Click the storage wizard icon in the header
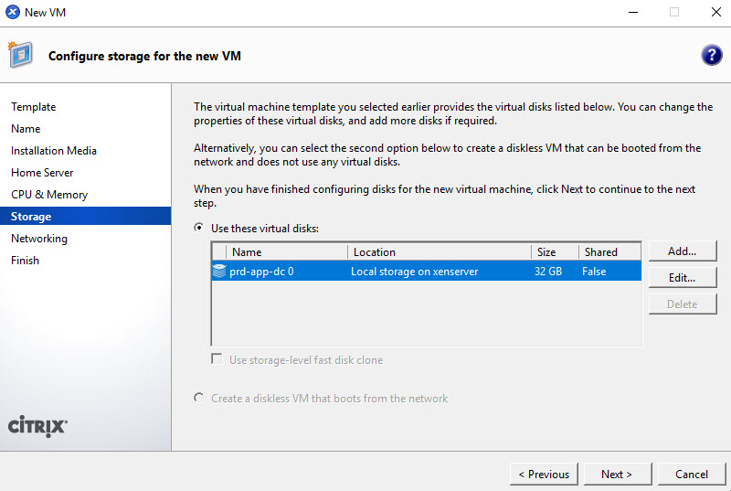The height and width of the screenshot is (491, 731). [x=20, y=55]
